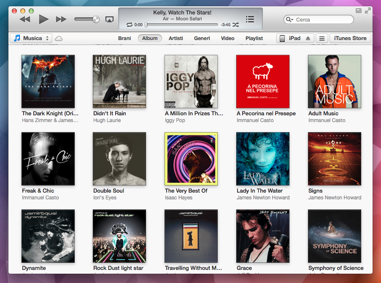Click 'The Very Best Of' title

pos(186,191)
